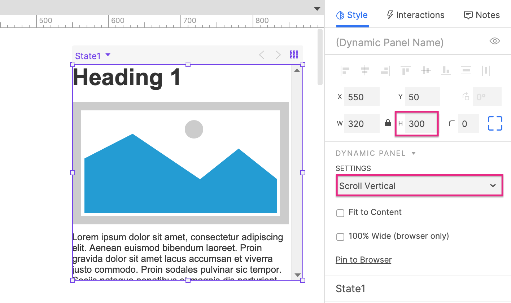Click the middle-right selection handle
The width and height of the screenshot is (511, 303).
pos(303,173)
